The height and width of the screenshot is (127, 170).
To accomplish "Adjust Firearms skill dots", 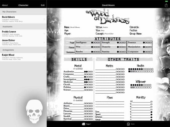I will (x=88, y=111).
